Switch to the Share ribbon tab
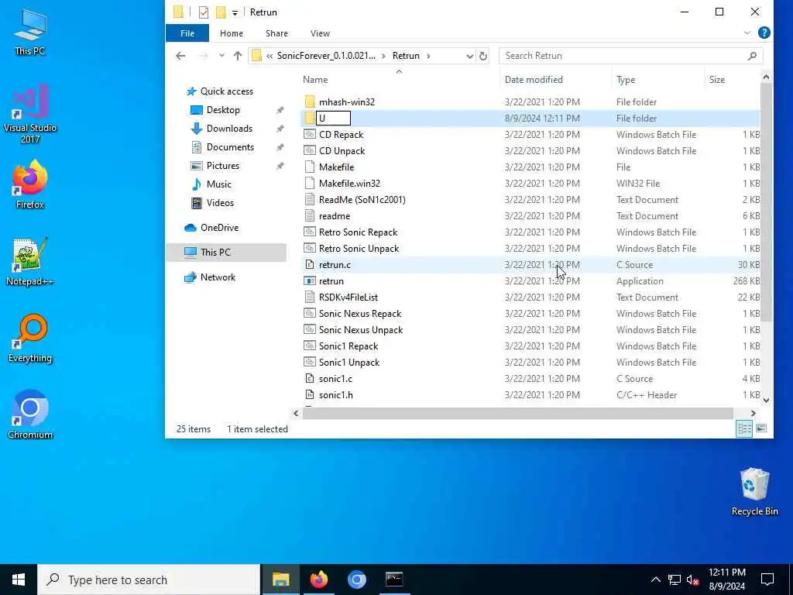This screenshot has width=793, height=595. 276,33
